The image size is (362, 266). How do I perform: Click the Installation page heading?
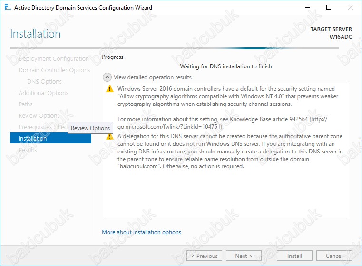click(35, 34)
